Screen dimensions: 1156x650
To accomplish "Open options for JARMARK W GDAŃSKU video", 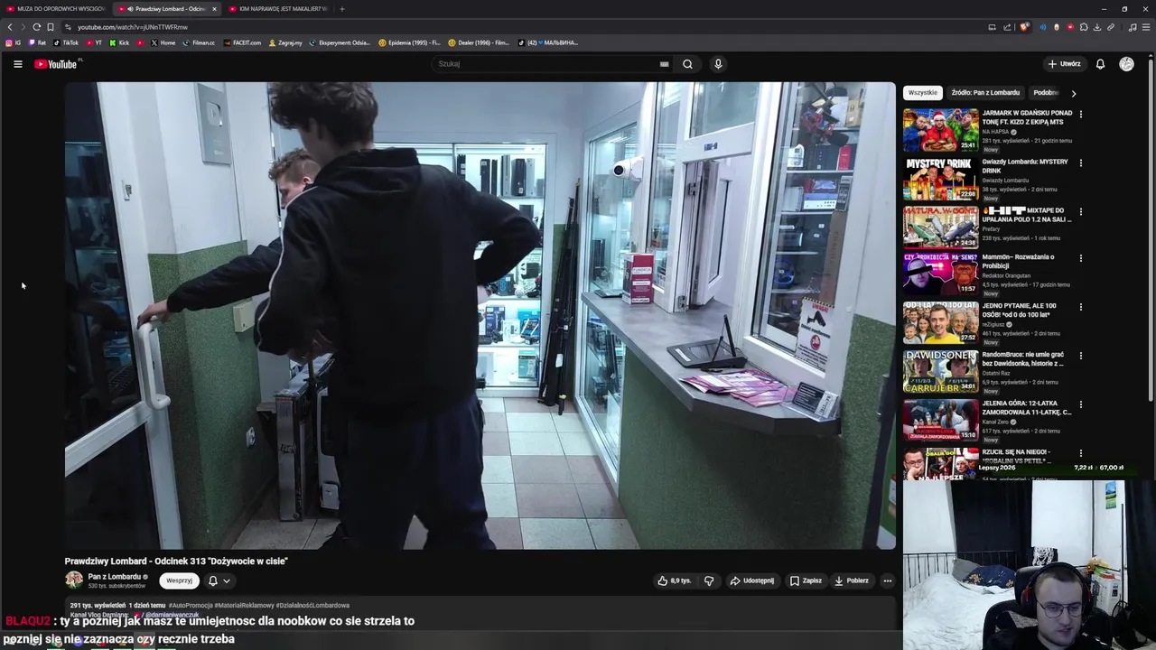I will 1080,114.
